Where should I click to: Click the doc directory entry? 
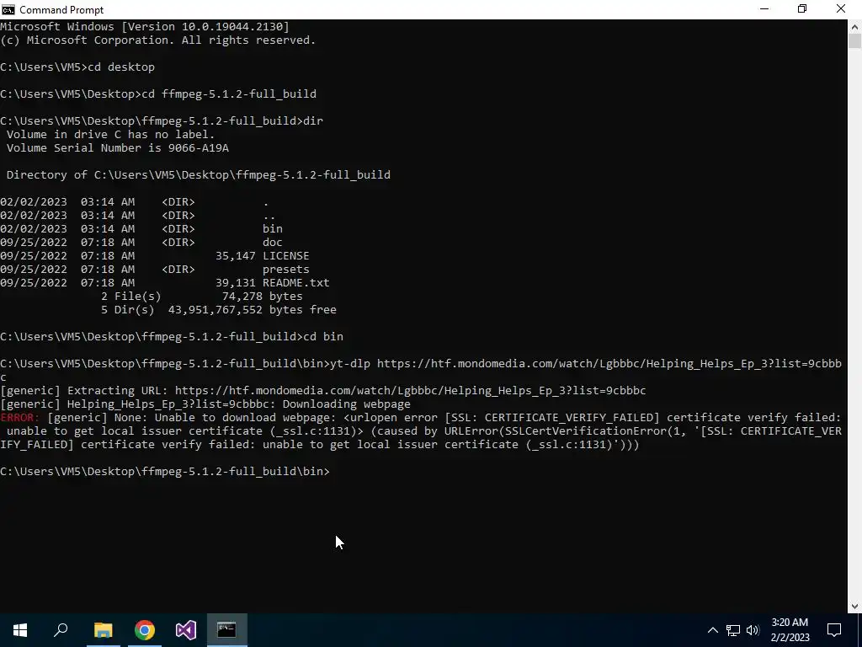(x=273, y=243)
